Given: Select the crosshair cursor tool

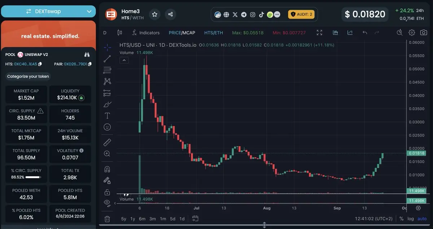Looking at the screenshot, I should click(x=107, y=48).
